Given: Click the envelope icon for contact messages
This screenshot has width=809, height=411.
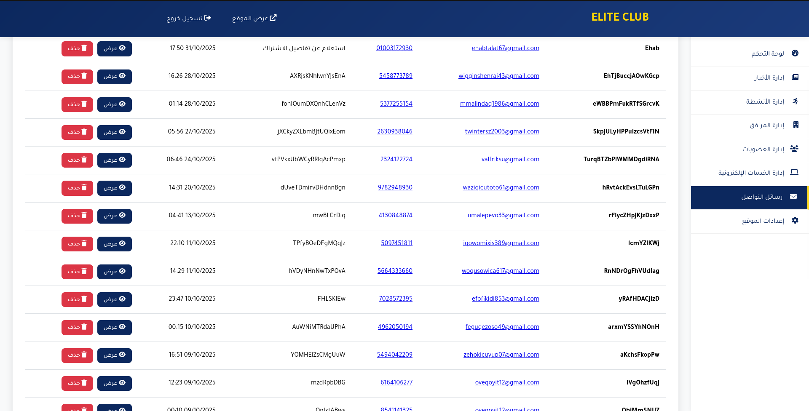Looking at the screenshot, I should pyautogui.click(x=793, y=196).
